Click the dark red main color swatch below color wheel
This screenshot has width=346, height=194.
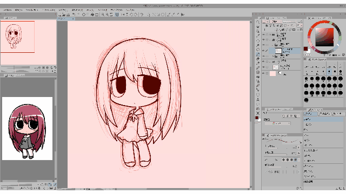[x=305, y=48]
